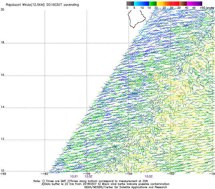215x189 pixels.
Task: Click the latitude 14 axis label
Action: [x=2, y=107]
